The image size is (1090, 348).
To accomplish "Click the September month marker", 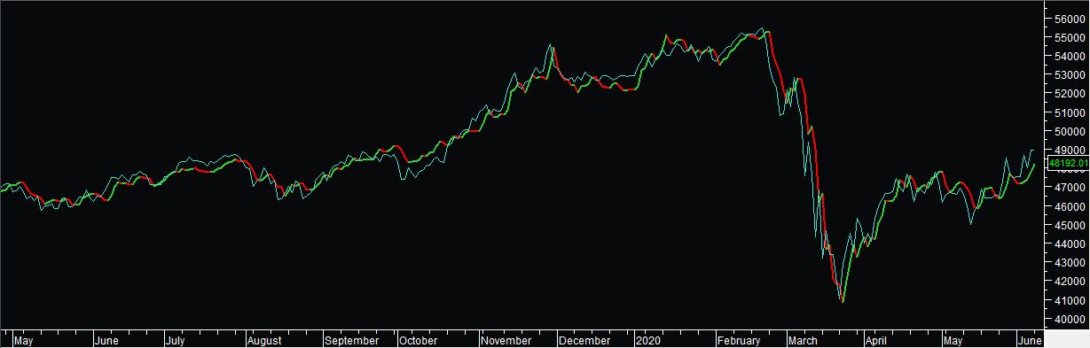I will [351, 340].
